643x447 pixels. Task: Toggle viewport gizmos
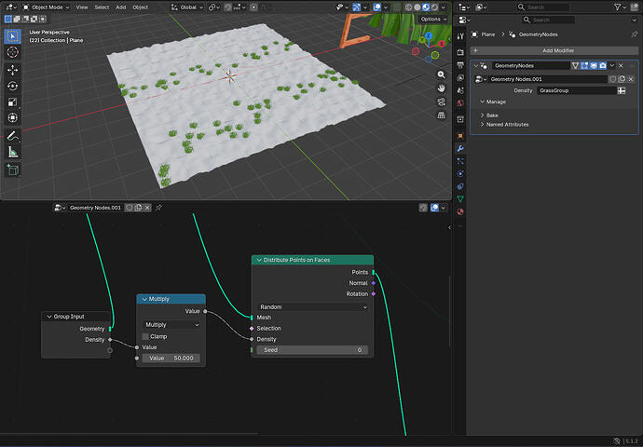pyautogui.click(x=356, y=7)
